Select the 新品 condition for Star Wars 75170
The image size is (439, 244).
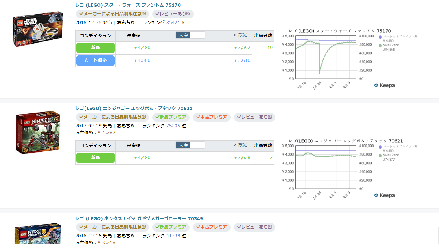click(x=95, y=48)
